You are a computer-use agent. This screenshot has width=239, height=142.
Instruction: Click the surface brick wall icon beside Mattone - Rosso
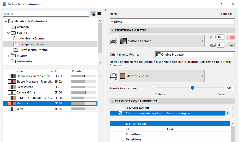(x=114, y=76)
